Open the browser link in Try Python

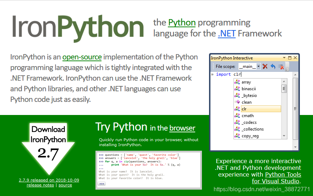182,128
